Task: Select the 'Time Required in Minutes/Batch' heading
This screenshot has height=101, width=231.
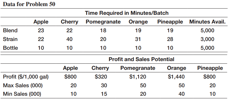Action: pyautogui.click(x=127, y=13)
